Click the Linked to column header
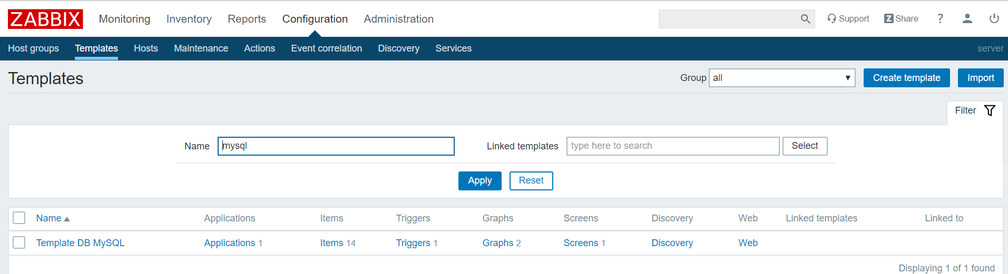 944,218
